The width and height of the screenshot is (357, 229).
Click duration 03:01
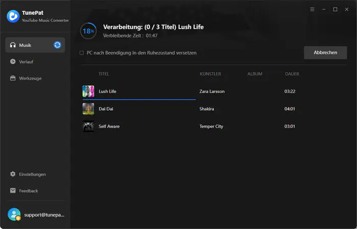tap(290, 126)
